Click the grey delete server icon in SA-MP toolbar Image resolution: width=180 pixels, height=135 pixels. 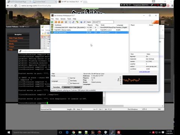point(66,22)
